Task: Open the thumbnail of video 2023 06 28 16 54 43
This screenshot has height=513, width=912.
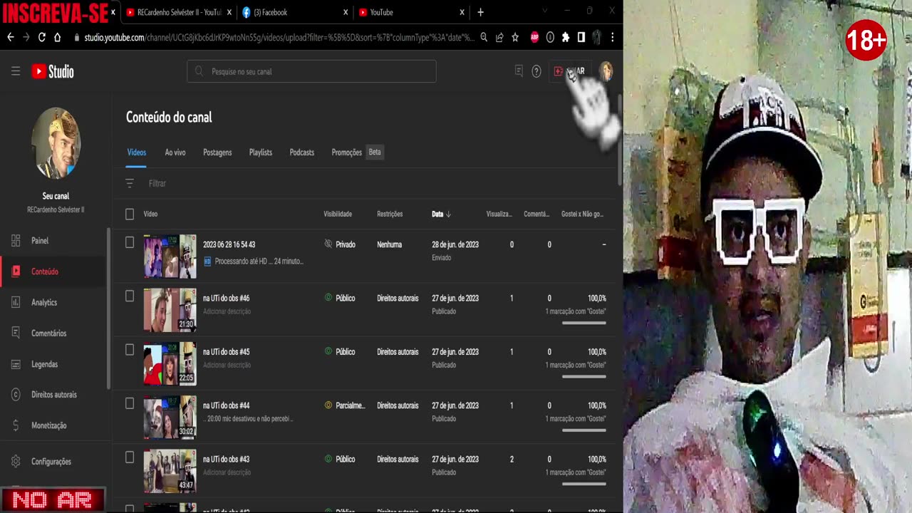Action: pyautogui.click(x=170, y=256)
